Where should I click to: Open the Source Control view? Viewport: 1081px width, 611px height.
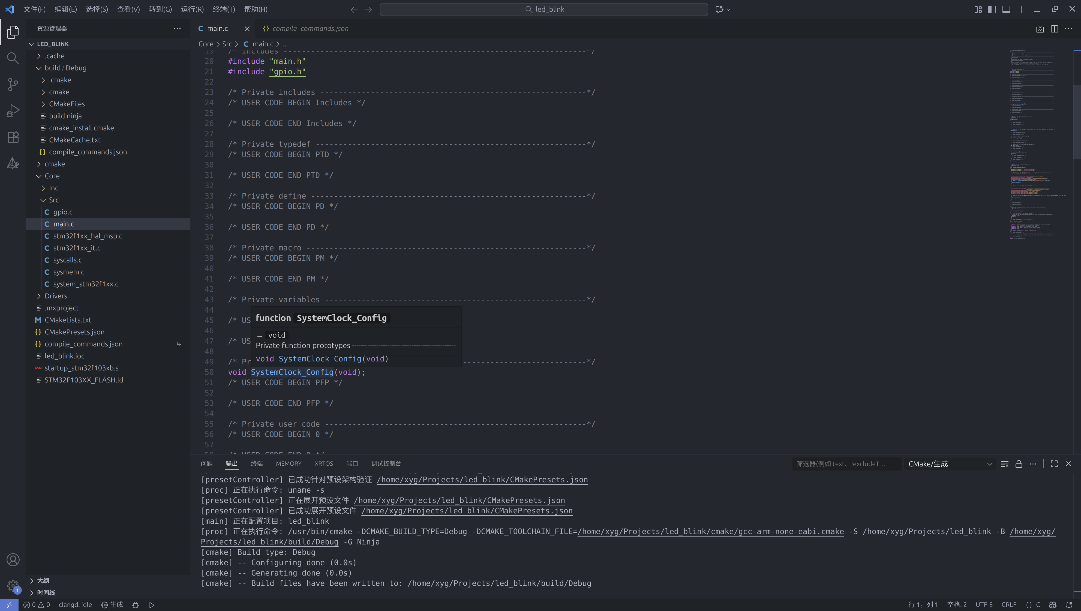pos(13,84)
